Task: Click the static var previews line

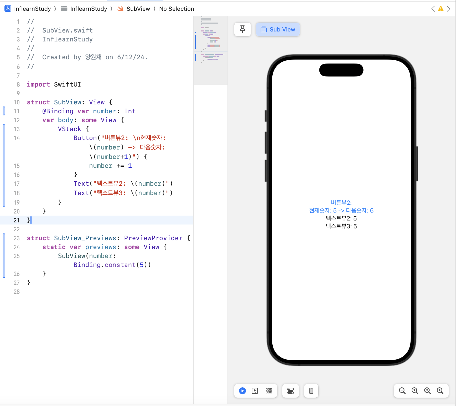Action: [x=105, y=247]
